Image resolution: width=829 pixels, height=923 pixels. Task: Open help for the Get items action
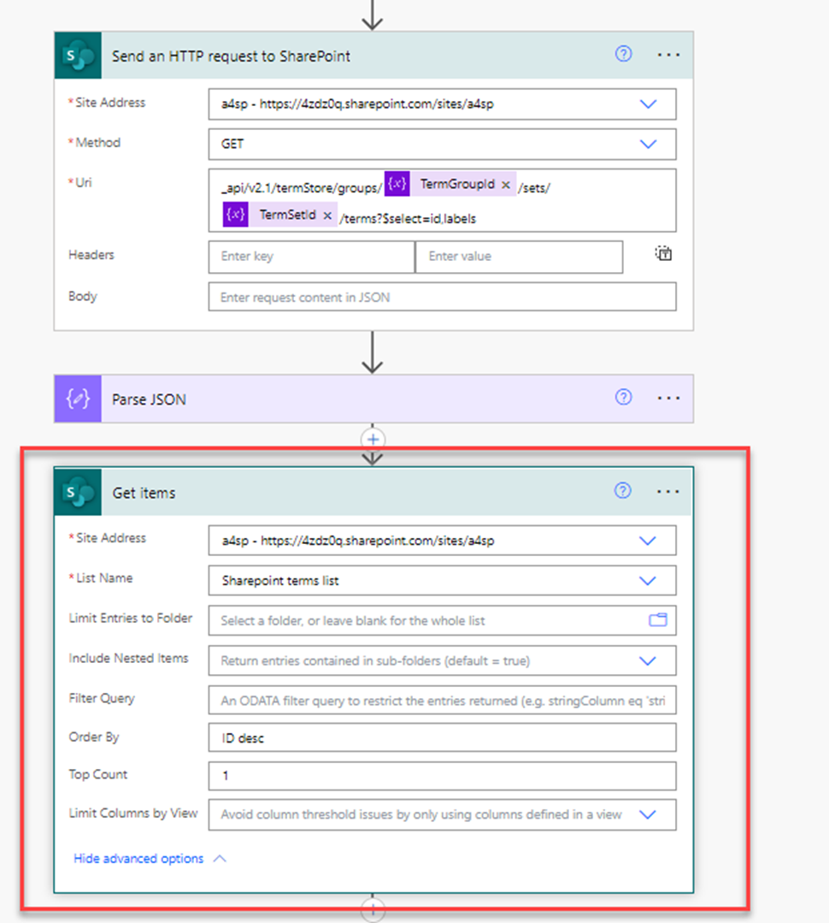[623, 490]
